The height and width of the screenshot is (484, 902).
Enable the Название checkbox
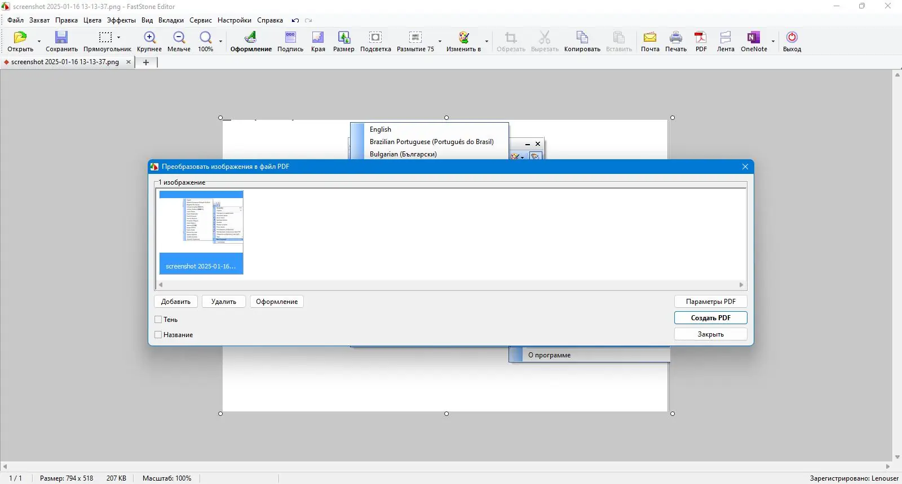coord(158,335)
